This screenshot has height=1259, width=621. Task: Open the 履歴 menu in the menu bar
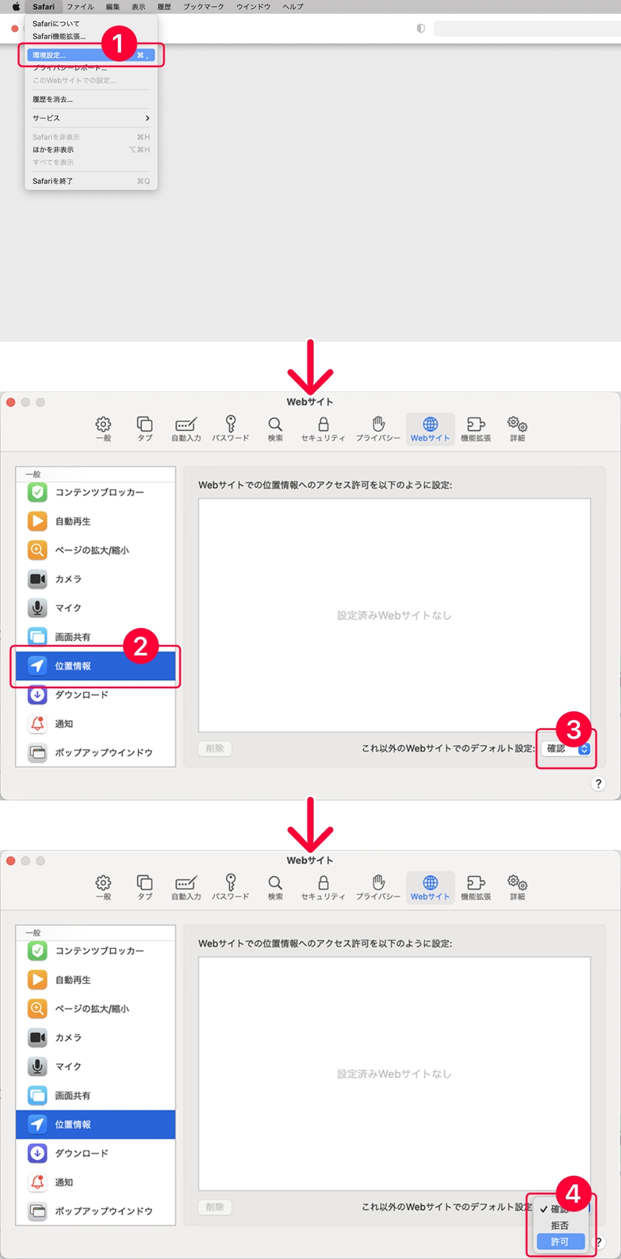164,7
